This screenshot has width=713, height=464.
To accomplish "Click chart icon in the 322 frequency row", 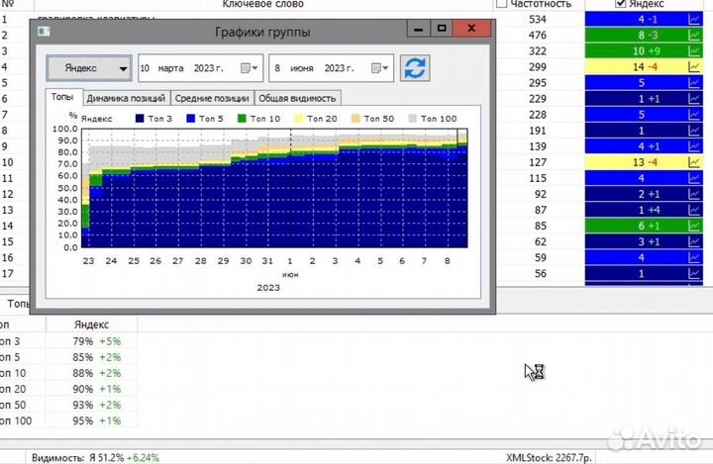I will coord(694,50).
